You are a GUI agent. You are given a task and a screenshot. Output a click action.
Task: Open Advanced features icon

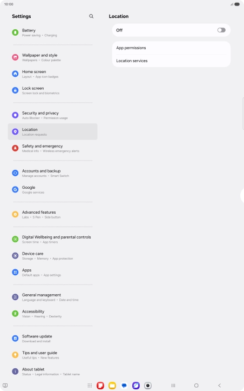click(15, 215)
